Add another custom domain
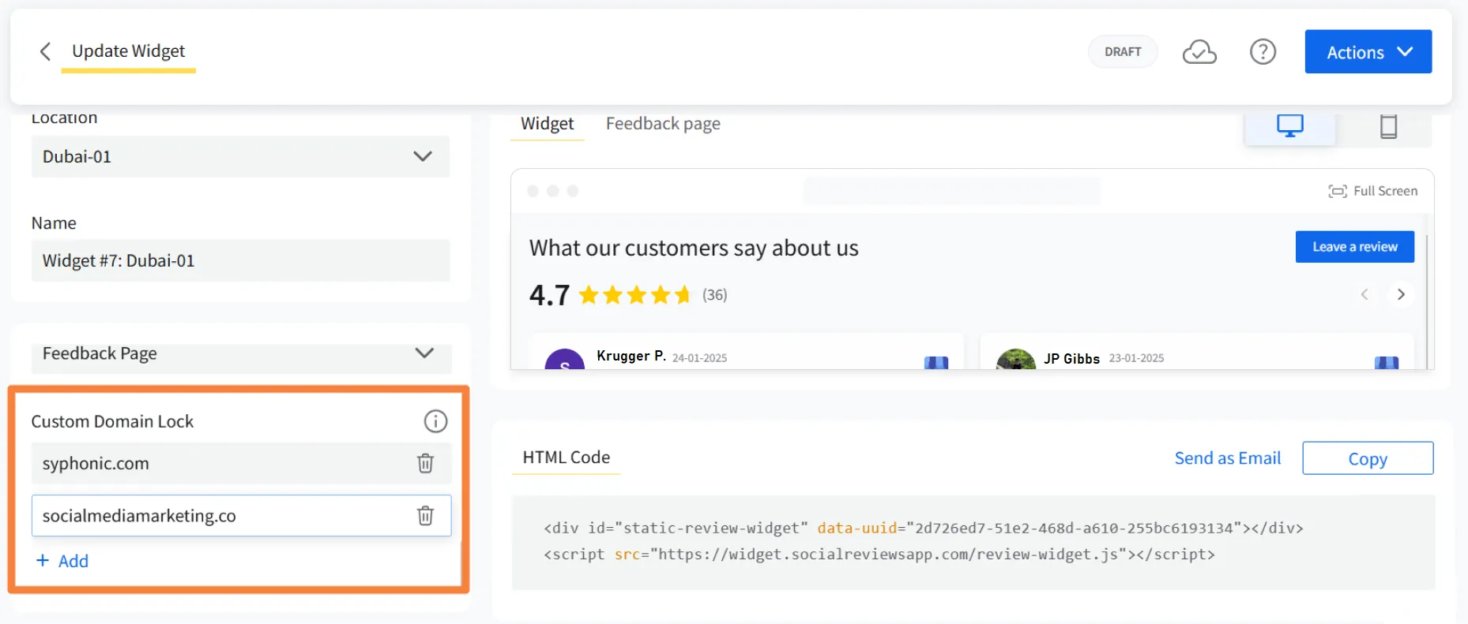 [x=62, y=561]
